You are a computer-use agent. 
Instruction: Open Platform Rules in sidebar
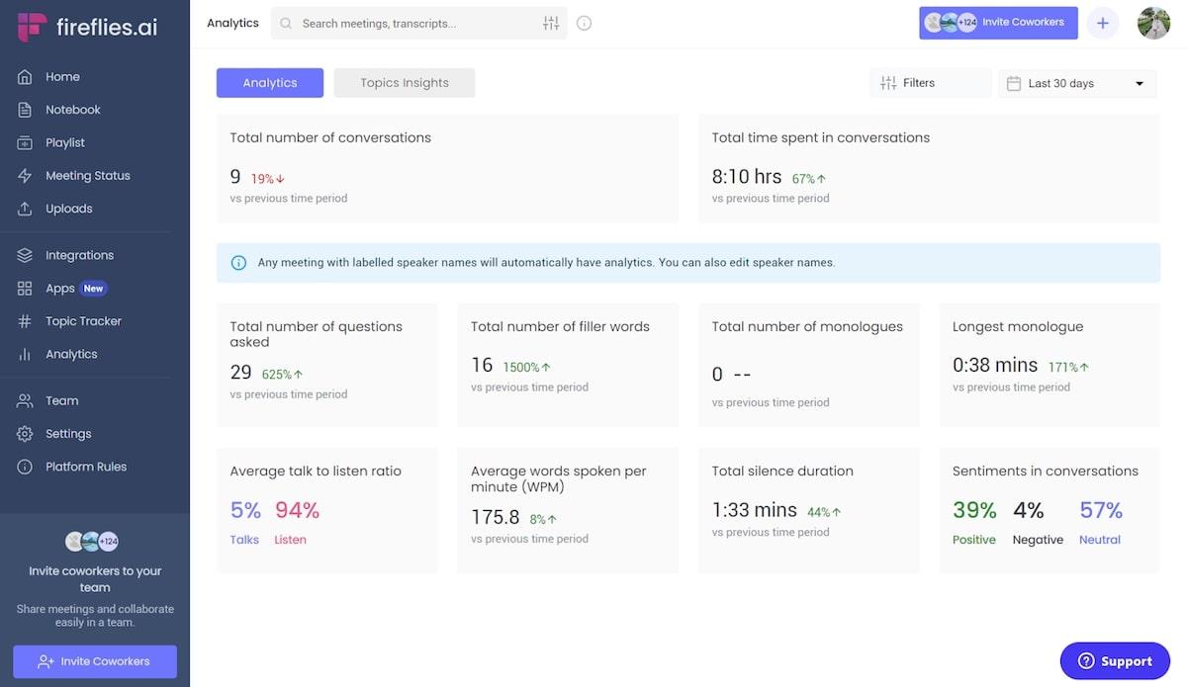click(x=85, y=467)
